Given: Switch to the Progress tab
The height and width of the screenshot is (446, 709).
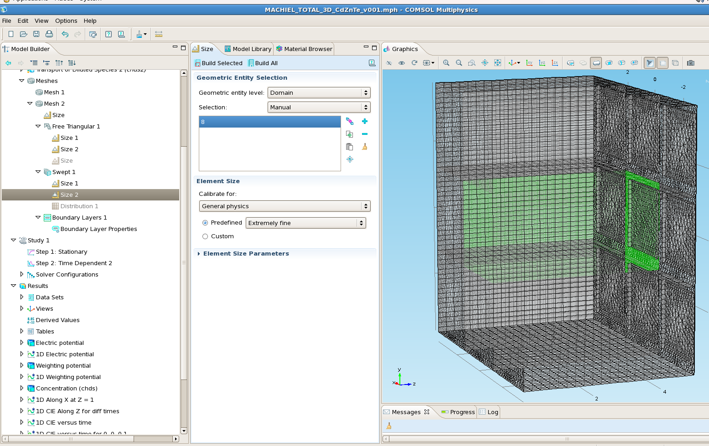Looking at the screenshot, I should (x=458, y=412).
